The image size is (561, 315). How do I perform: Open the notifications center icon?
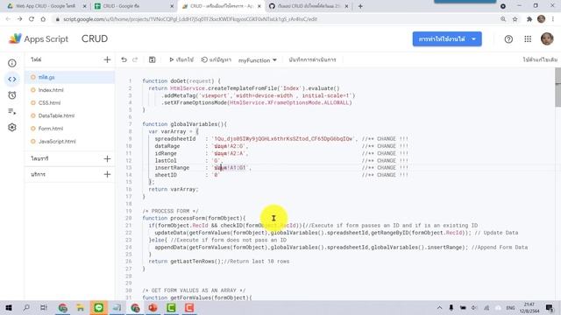click(x=550, y=307)
